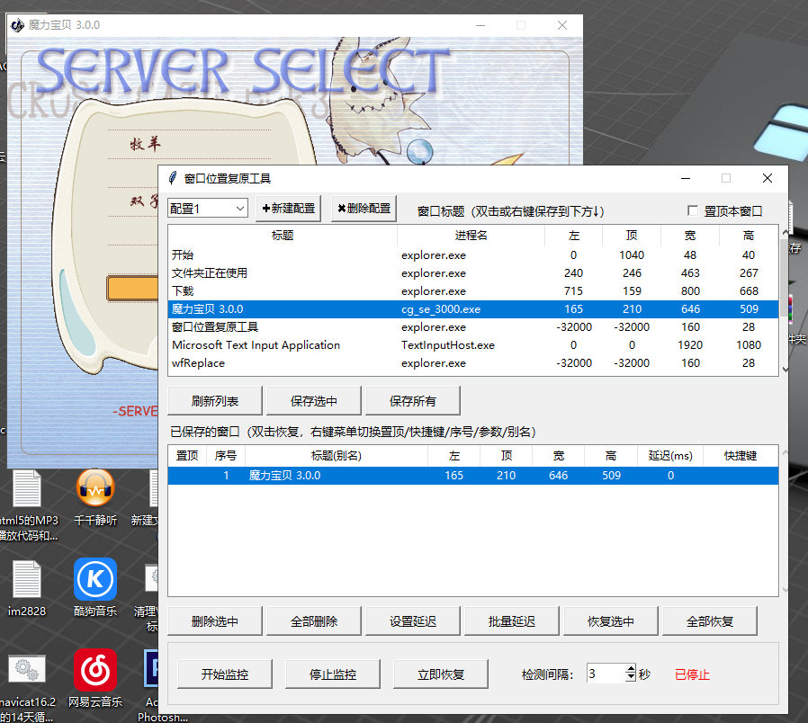Click the navicat16.2 desktop icon
The image size is (808, 723).
click(27, 669)
